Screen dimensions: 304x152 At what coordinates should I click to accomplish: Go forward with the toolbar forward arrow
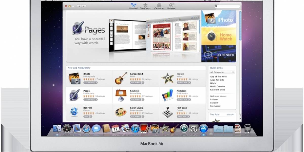click(84, 6)
